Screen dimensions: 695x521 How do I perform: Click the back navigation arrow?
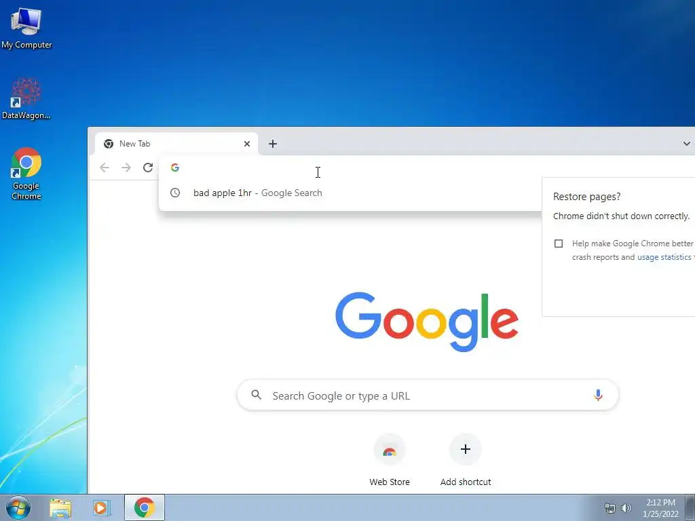tap(105, 168)
